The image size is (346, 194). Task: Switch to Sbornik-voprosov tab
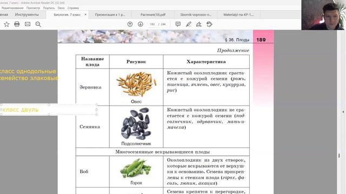point(196,15)
